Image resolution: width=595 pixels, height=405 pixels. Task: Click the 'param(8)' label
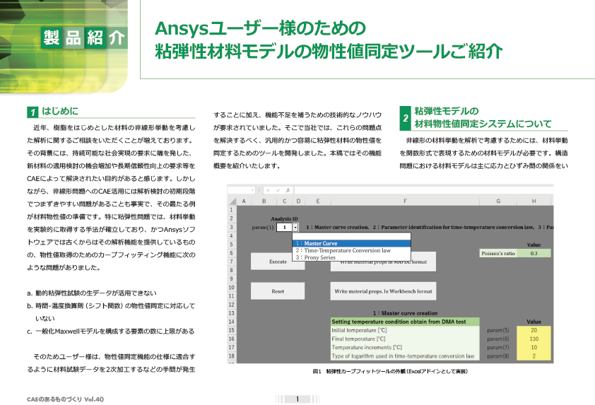(x=498, y=356)
